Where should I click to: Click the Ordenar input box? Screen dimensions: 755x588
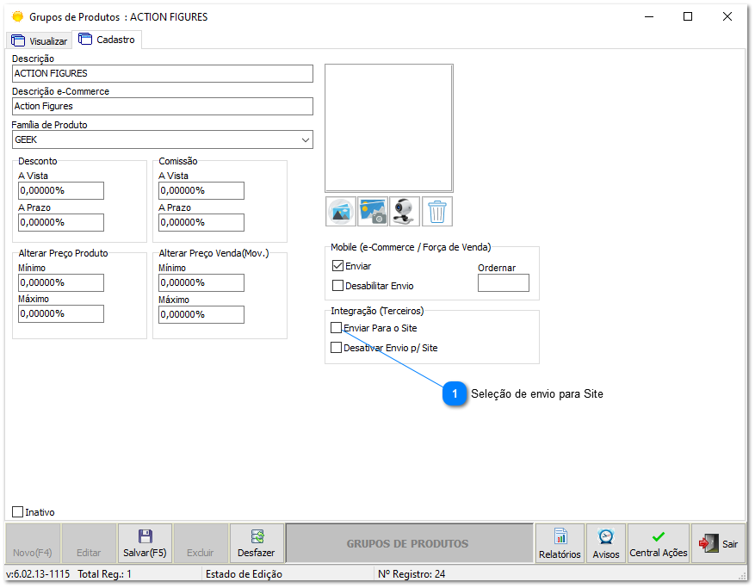(503, 283)
